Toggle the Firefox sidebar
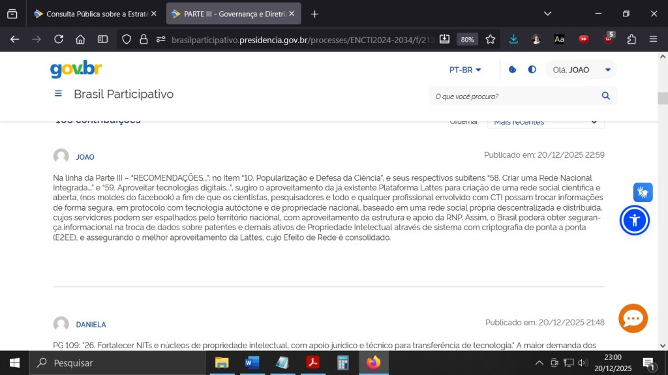Viewport: 668px width, 375px height. (x=102, y=39)
